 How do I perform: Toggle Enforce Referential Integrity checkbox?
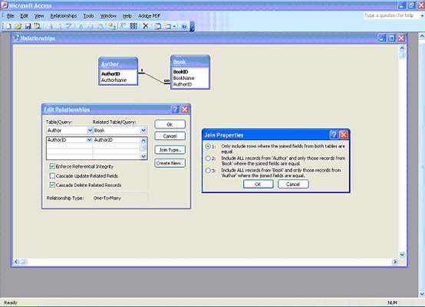point(52,166)
